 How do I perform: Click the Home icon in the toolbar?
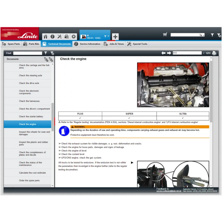point(46,36)
